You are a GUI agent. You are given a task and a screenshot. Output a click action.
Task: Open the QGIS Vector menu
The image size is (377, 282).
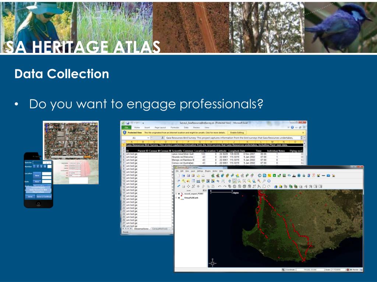215,171
